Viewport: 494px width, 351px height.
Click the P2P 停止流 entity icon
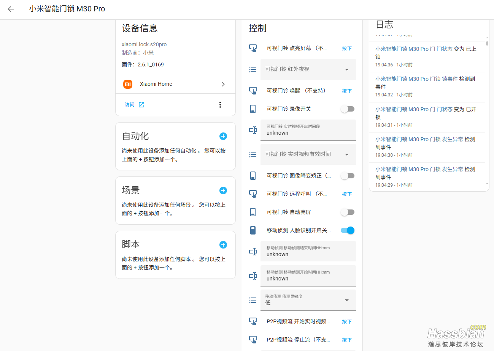point(253,340)
